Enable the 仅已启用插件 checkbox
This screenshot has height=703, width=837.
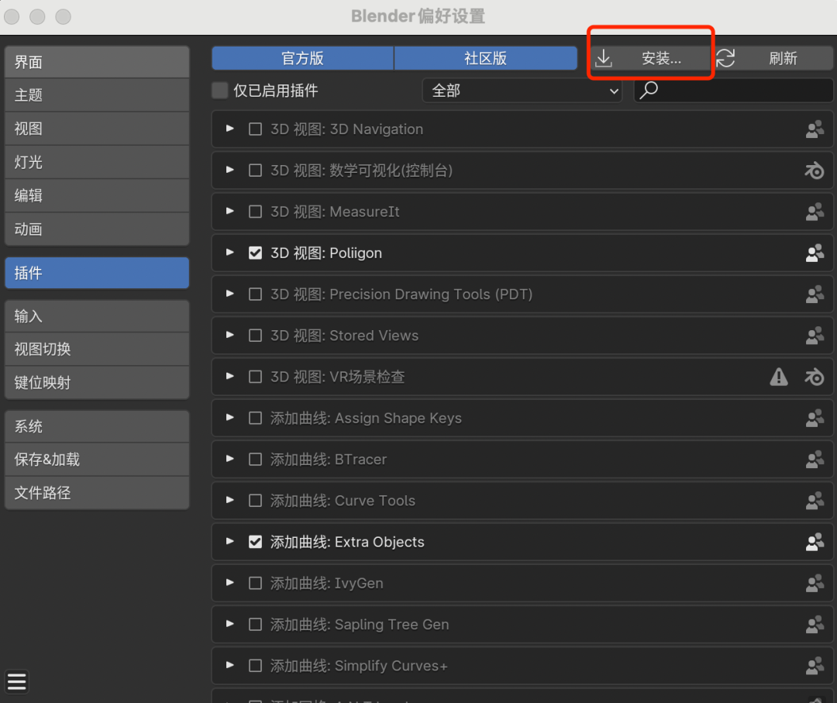[220, 91]
